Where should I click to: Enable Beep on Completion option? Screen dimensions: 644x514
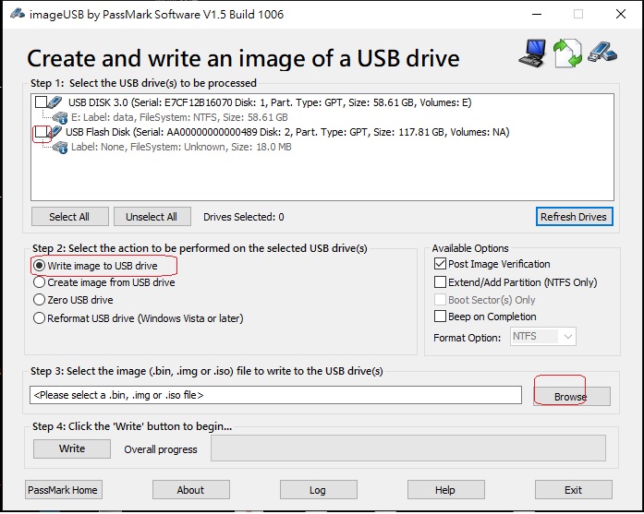coord(440,317)
